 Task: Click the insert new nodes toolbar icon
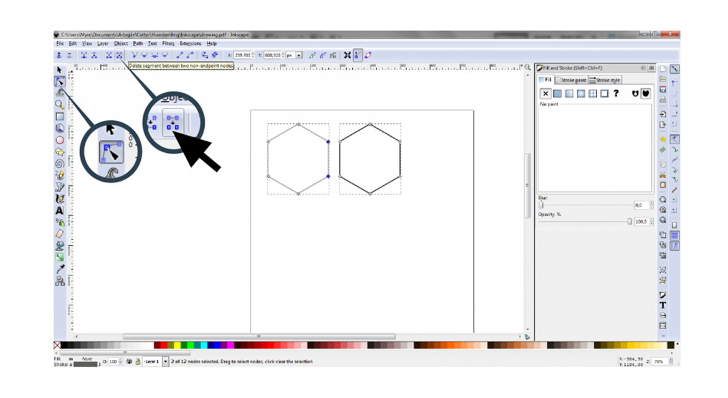pos(60,55)
